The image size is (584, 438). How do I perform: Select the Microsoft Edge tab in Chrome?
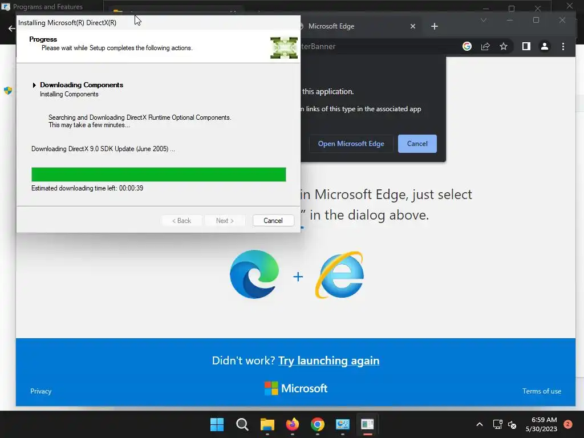pos(358,26)
